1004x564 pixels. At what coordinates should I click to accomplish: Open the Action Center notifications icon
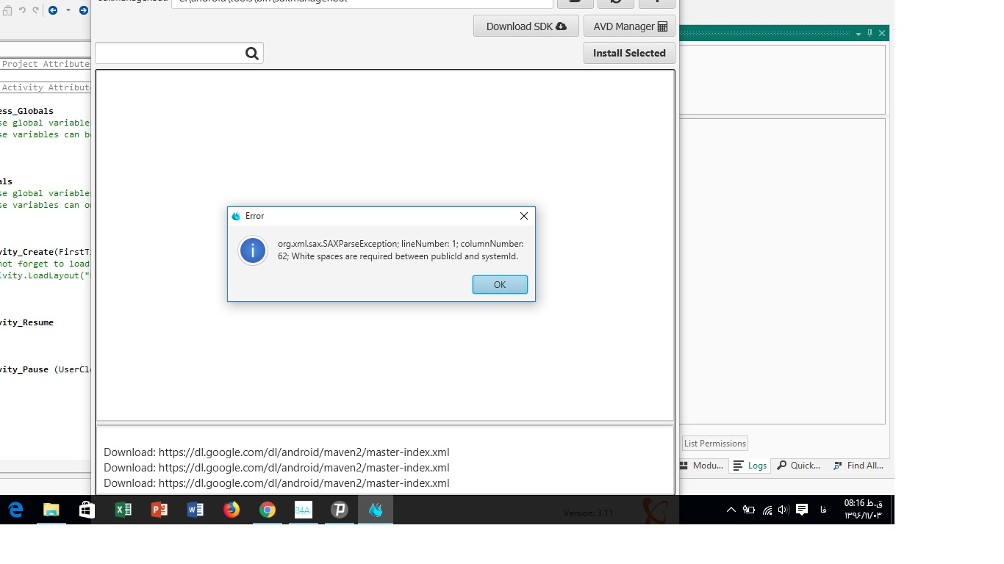[x=802, y=510]
